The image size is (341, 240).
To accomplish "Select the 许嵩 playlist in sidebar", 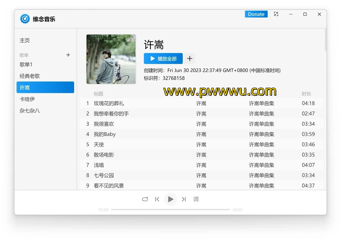I will pos(45,87).
